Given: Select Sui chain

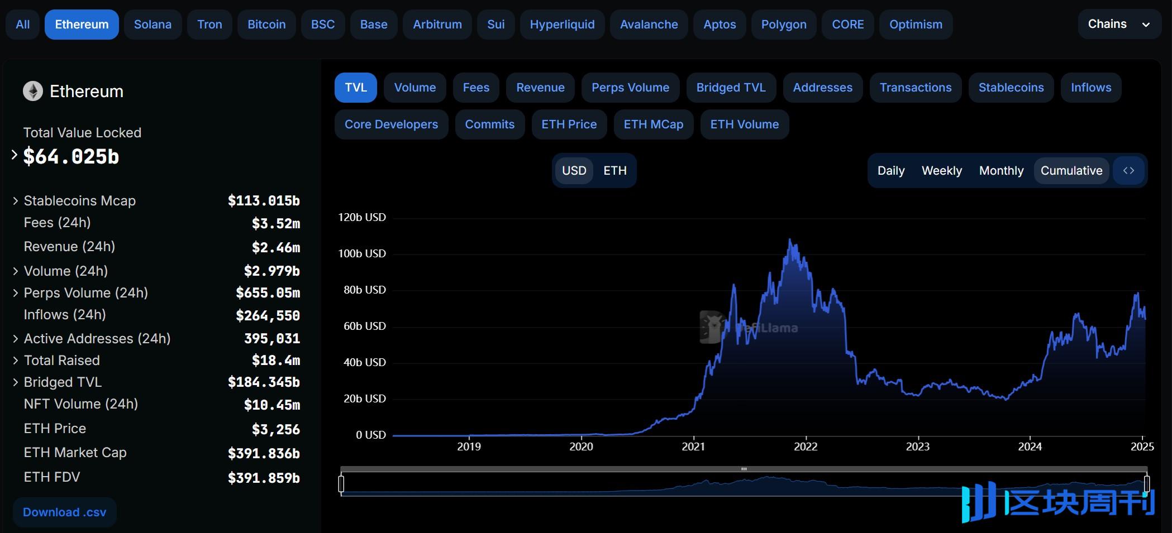Looking at the screenshot, I should point(496,25).
